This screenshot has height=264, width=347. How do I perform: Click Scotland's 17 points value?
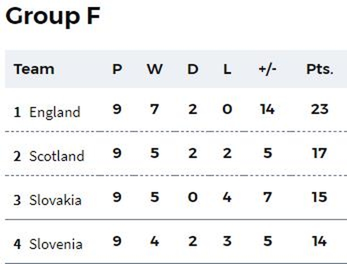click(319, 153)
